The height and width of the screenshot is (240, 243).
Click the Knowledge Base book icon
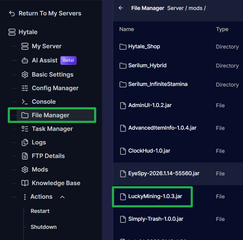click(25, 183)
